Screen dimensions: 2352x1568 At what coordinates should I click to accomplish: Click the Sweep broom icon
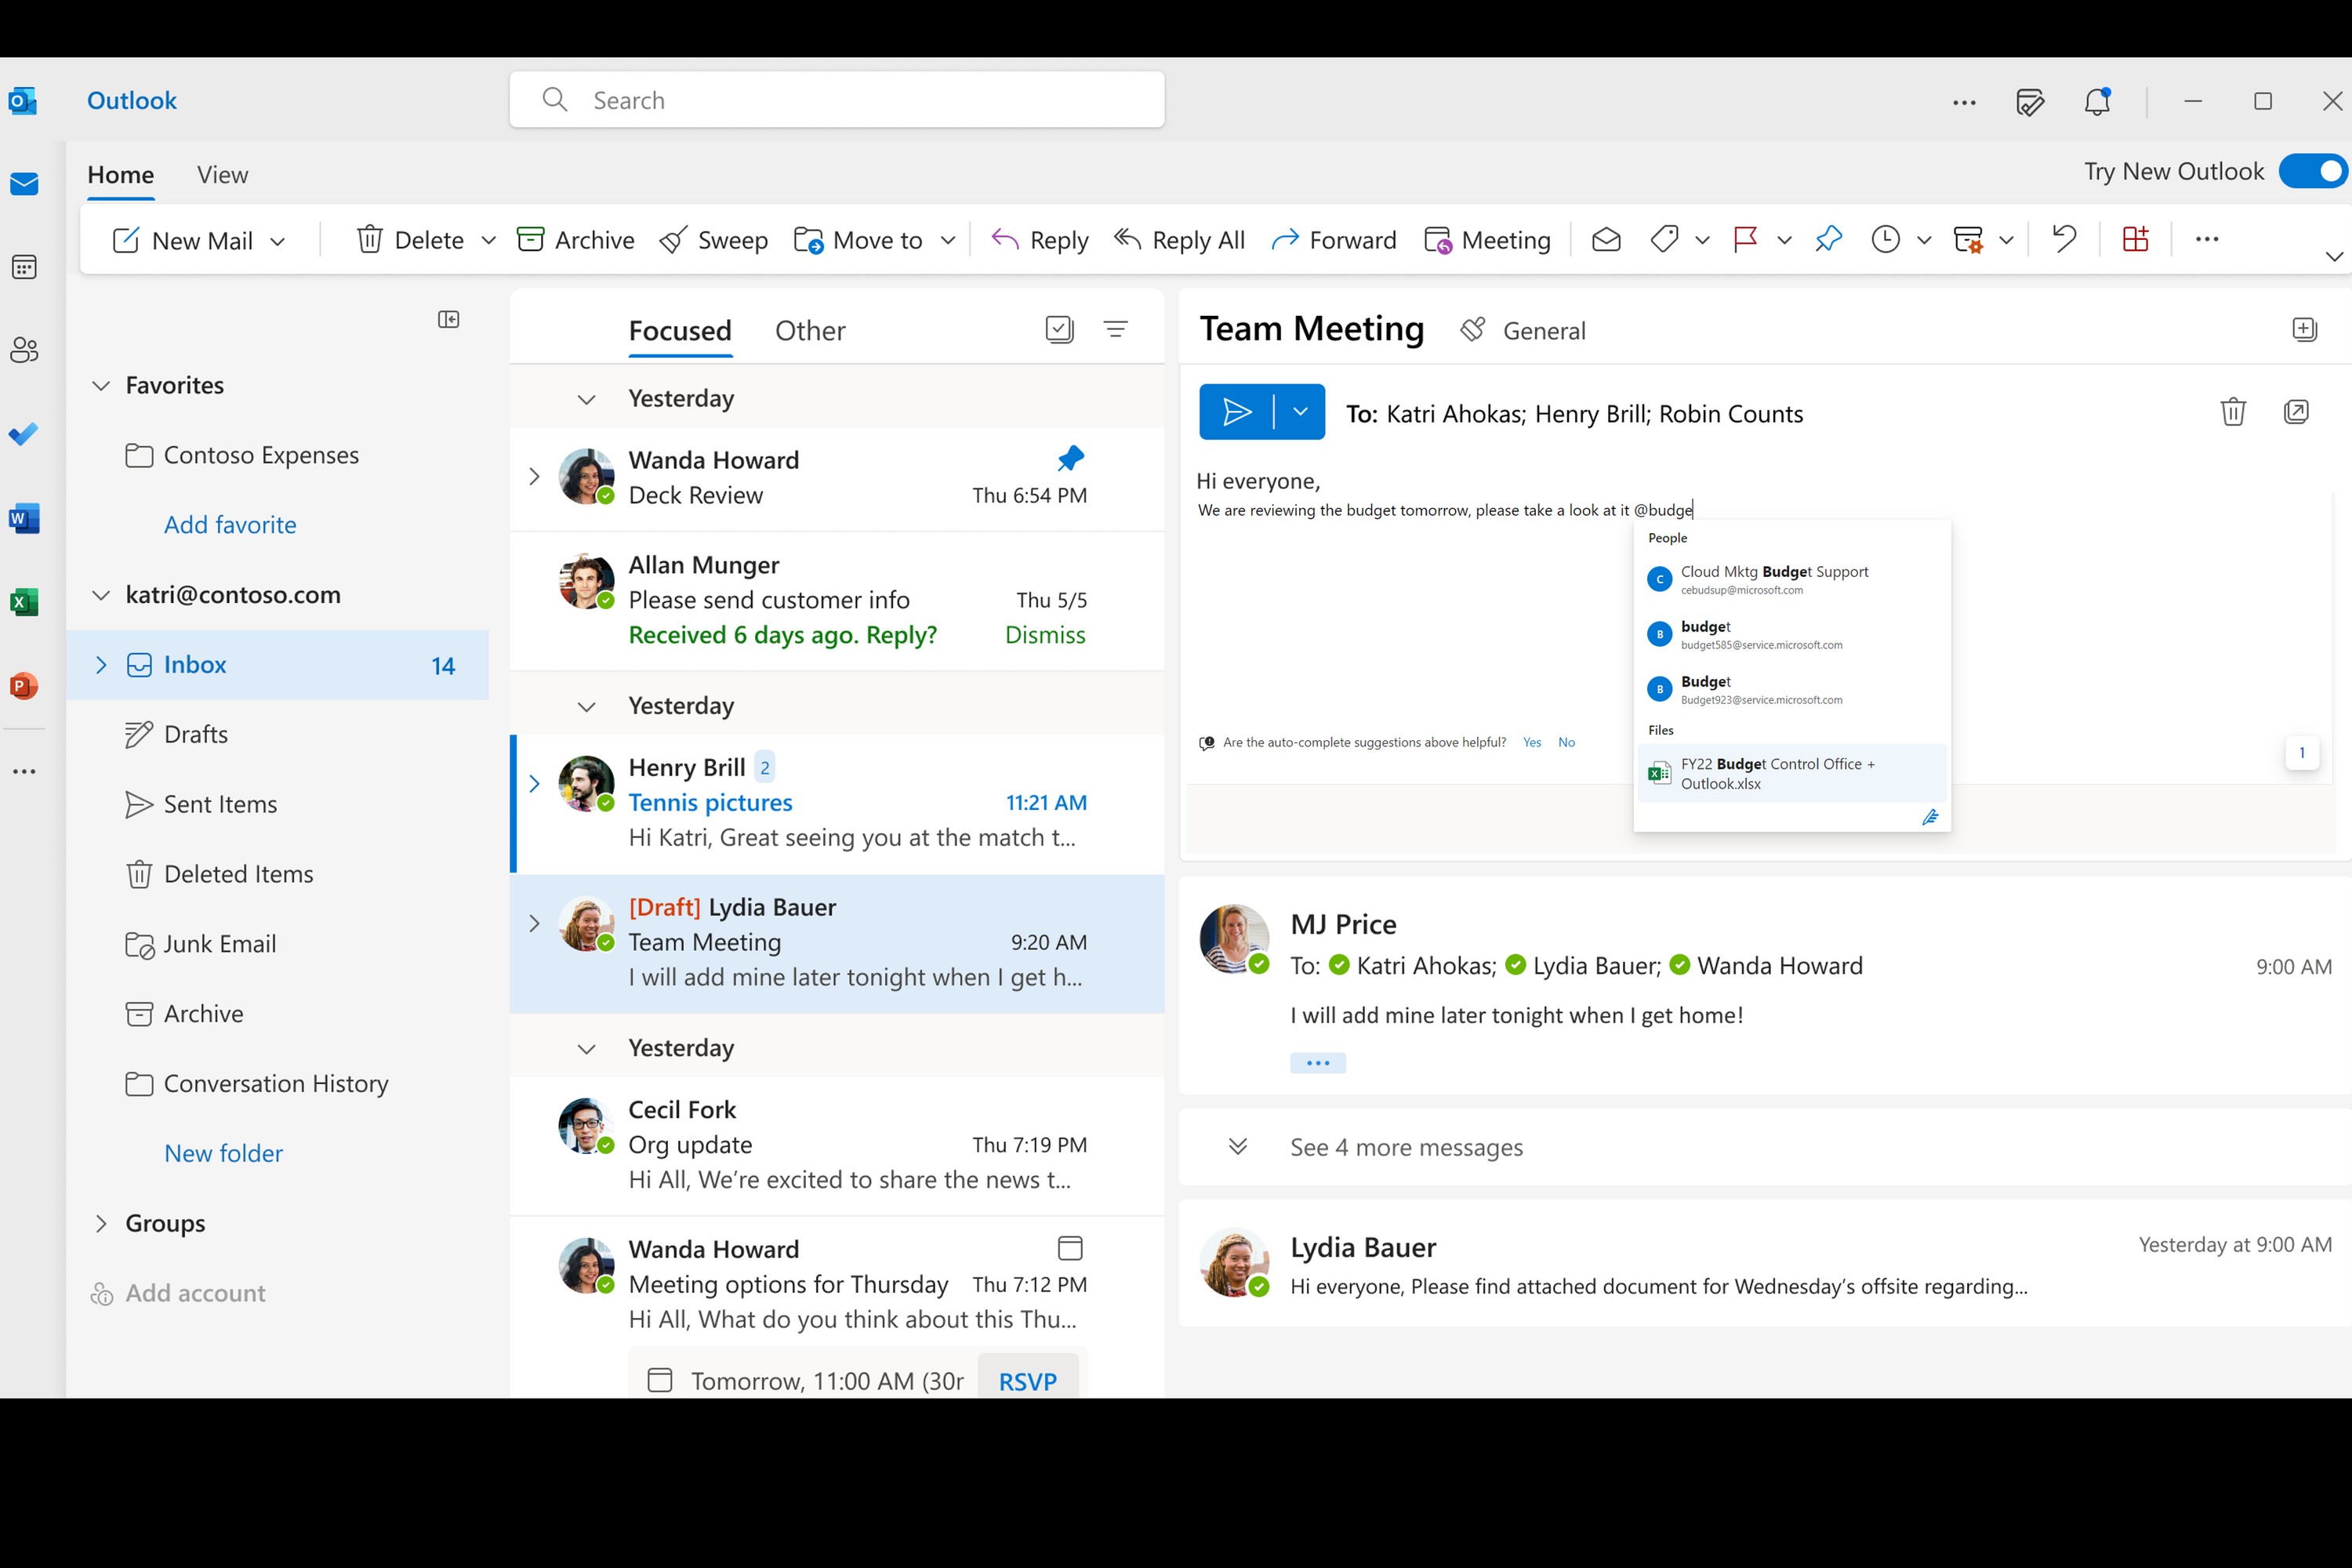[673, 240]
